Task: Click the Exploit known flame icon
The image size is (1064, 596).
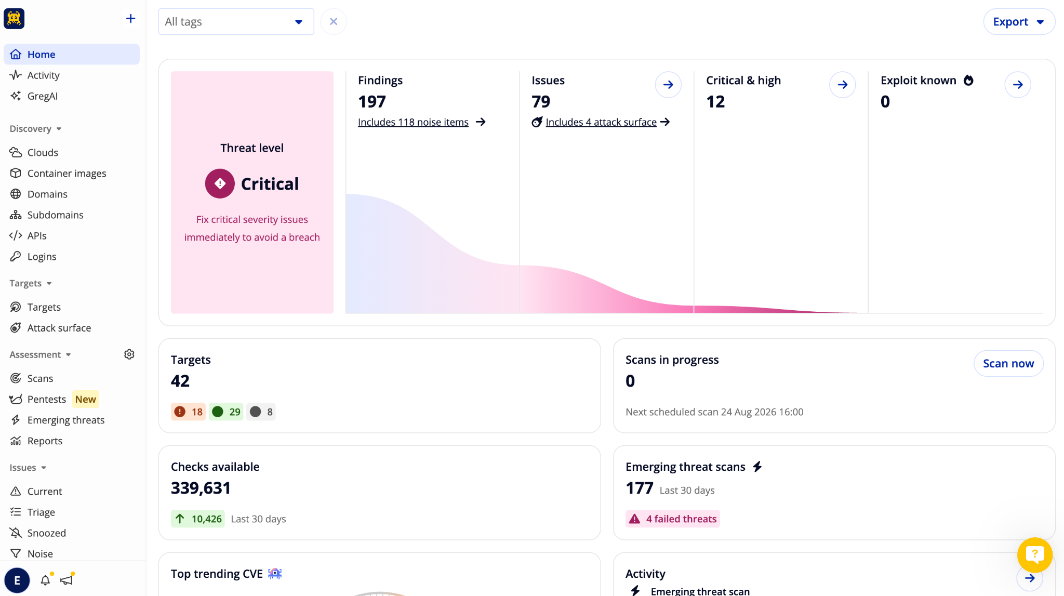Action: [968, 81]
